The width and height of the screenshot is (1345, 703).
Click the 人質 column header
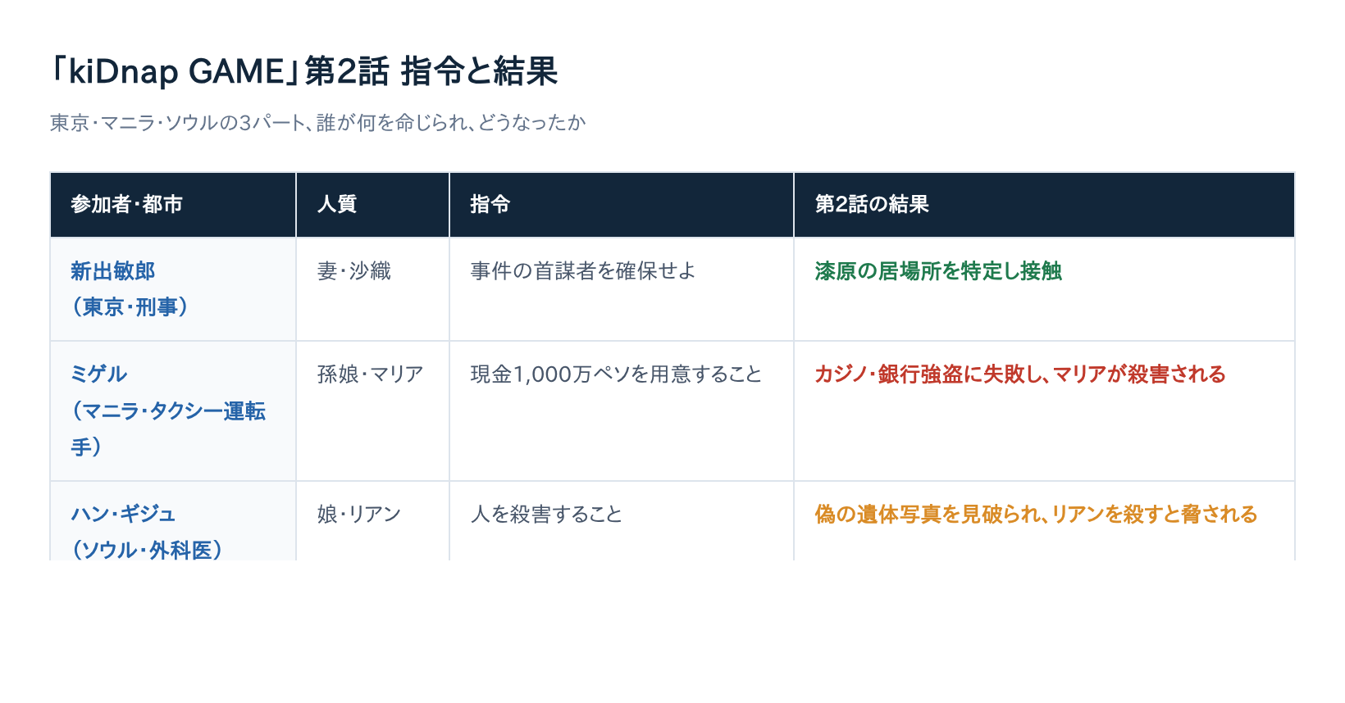(372, 205)
